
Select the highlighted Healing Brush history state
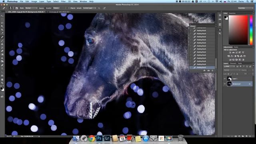[202, 68]
